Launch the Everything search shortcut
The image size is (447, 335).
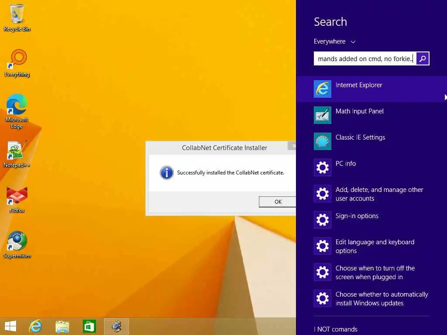click(17, 63)
